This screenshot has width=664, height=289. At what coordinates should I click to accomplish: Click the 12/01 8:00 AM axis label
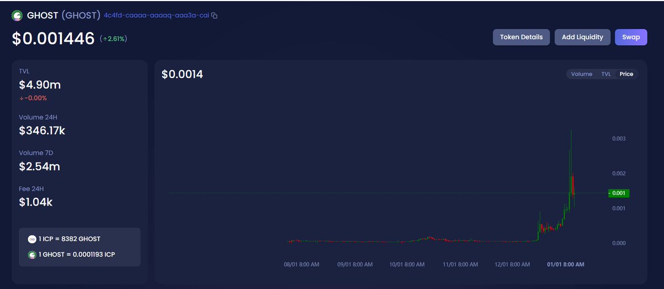pyautogui.click(x=512, y=265)
